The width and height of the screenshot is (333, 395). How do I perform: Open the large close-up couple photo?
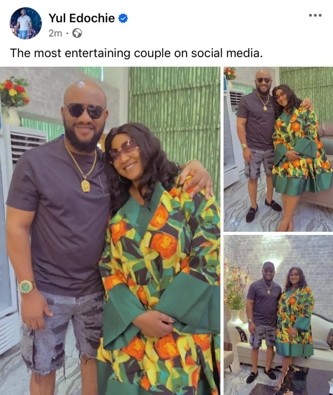coord(110,231)
